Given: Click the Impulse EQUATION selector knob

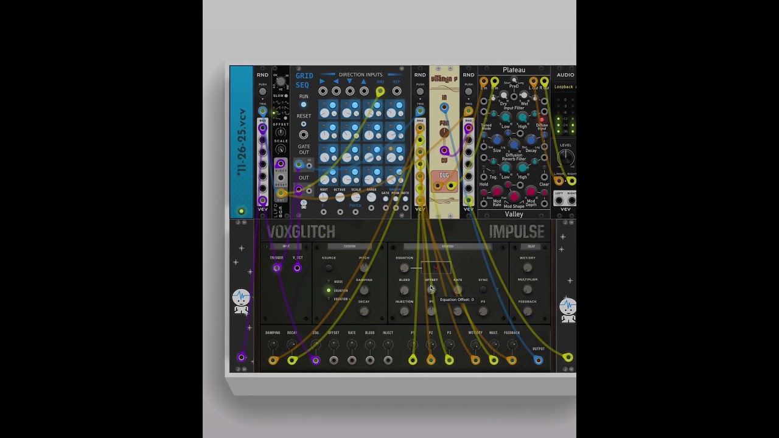Looking at the screenshot, I should click(x=404, y=268).
